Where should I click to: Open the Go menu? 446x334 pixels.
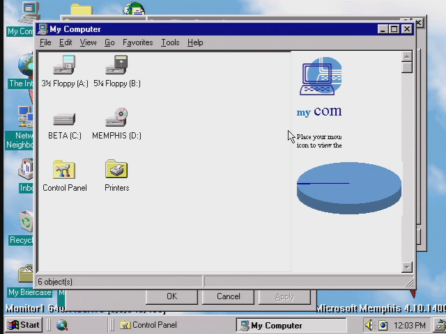tap(109, 42)
